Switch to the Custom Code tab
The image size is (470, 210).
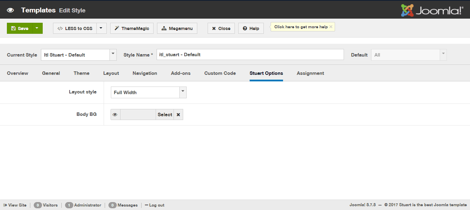point(220,73)
